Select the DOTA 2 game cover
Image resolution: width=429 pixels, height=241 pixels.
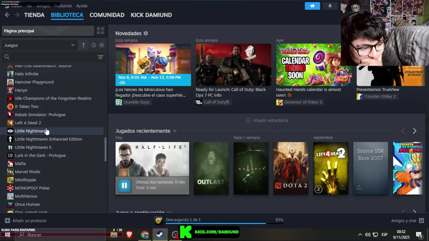click(291, 168)
